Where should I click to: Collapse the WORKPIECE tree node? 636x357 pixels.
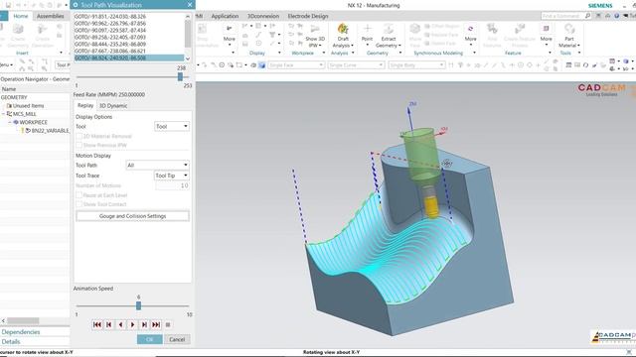tap(10, 122)
